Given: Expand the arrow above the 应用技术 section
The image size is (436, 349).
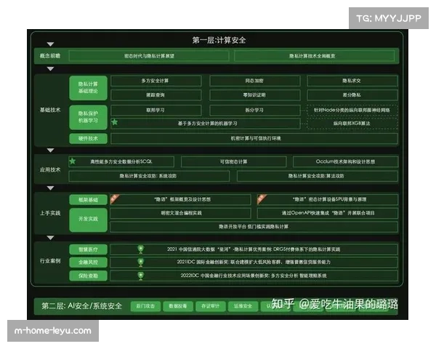Looking at the screenshot, I should pos(50,149).
